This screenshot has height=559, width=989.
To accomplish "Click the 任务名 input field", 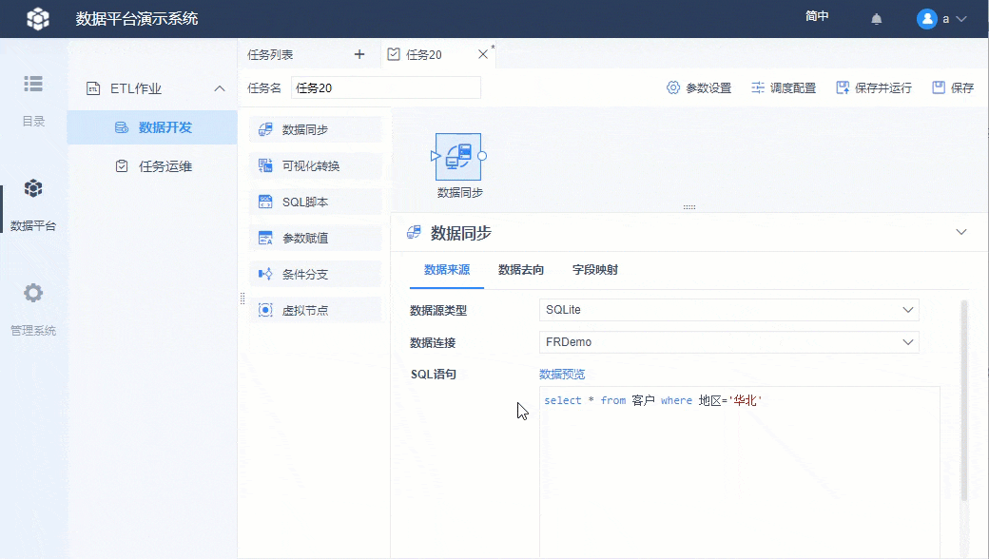I will [x=386, y=88].
